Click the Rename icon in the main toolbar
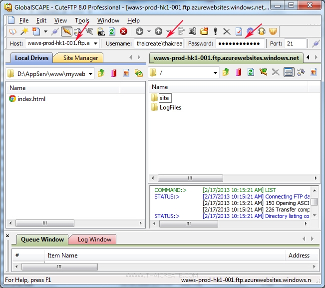The width and height of the screenshot is (325, 288). pyautogui.click(x=192, y=31)
